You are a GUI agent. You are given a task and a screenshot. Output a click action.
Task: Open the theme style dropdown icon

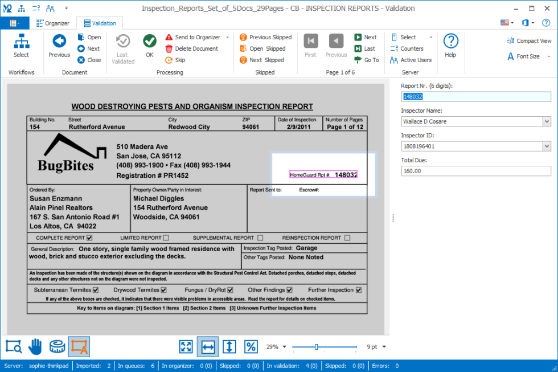pos(528,23)
